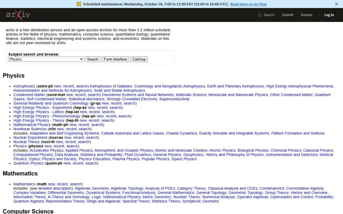Open quant-ph search link
This screenshot has height=214, width=343.
click(91, 163)
